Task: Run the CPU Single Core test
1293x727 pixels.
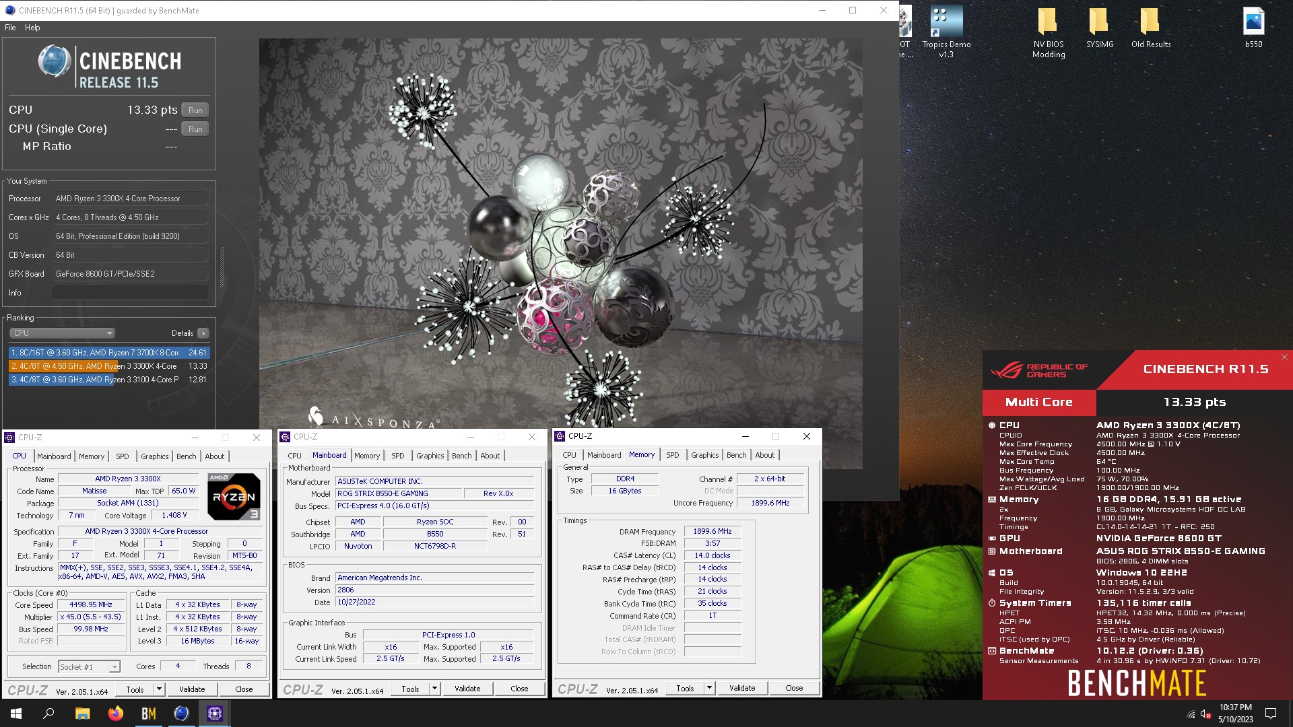Action: tap(195, 129)
